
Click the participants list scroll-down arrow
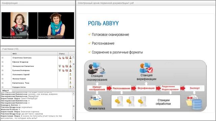(74, 87)
